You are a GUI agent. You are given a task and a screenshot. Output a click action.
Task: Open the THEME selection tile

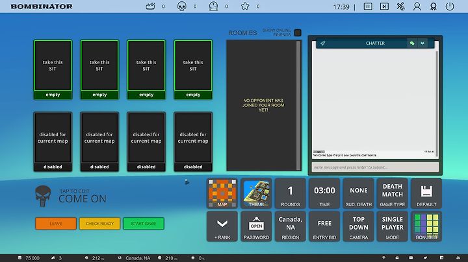pyautogui.click(x=256, y=193)
